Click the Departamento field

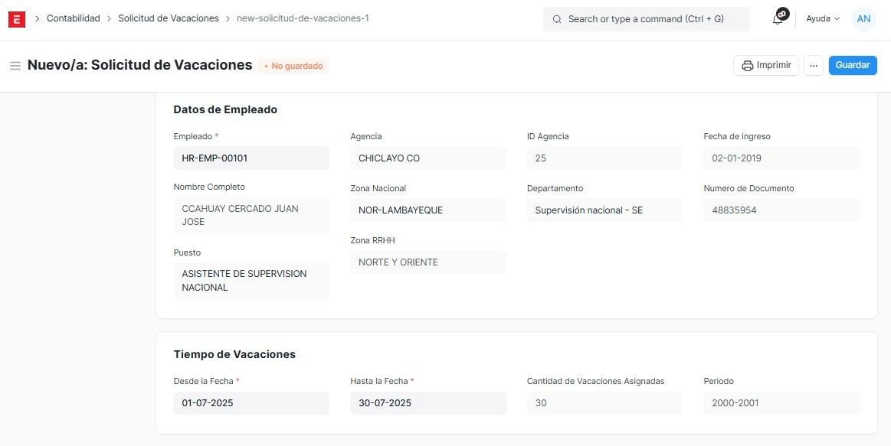604,210
